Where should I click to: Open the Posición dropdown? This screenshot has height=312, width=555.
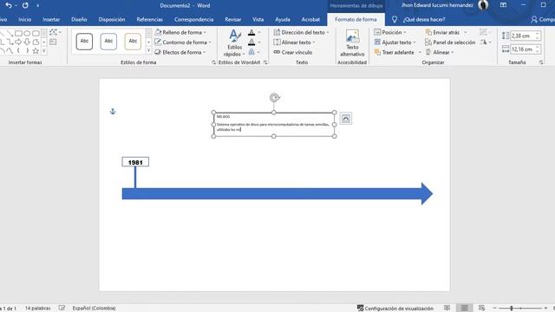(x=390, y=32)
